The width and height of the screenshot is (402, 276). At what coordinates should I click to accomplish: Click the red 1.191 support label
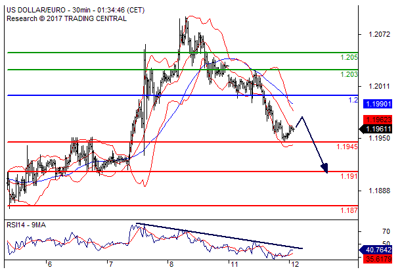click(349, 176)
